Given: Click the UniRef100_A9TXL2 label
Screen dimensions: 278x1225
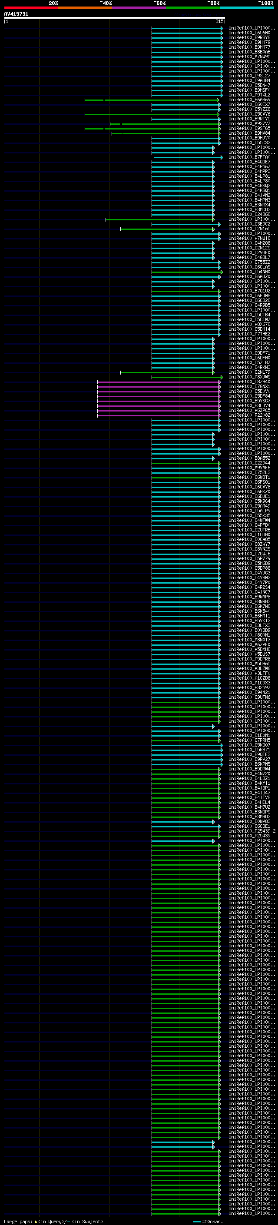Looking at the screenshot, I should pyautogui.click(x=249, y=95).
